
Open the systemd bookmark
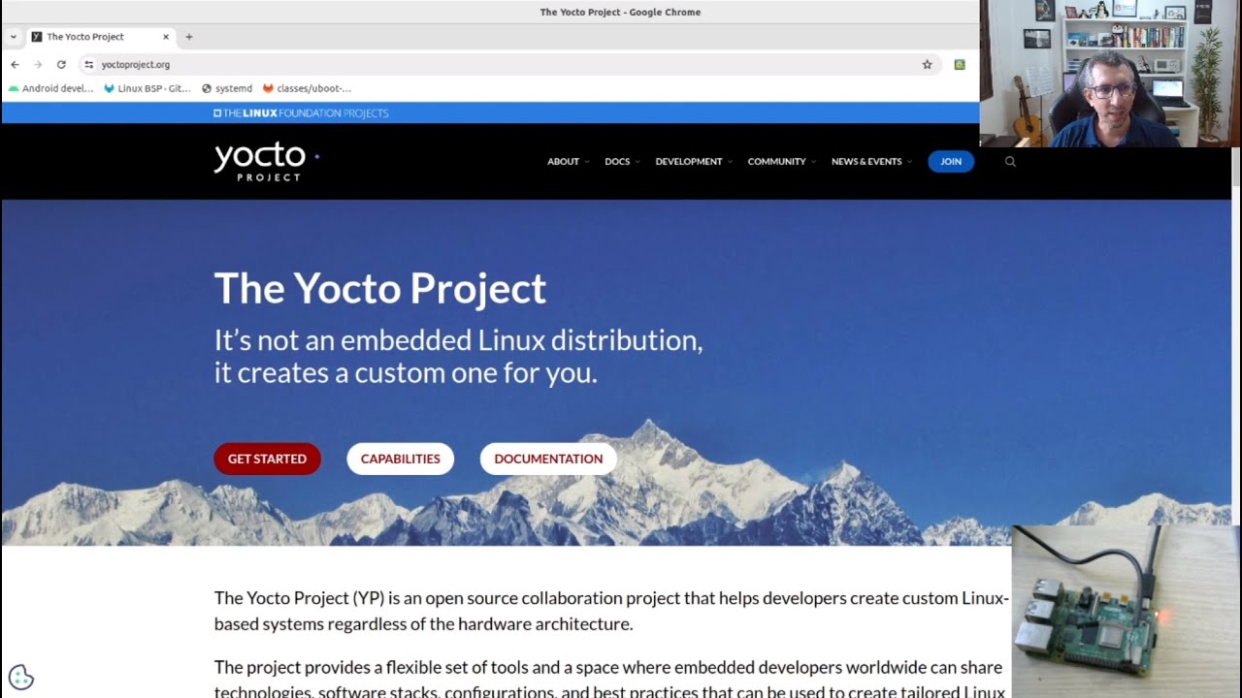[227, 88]
